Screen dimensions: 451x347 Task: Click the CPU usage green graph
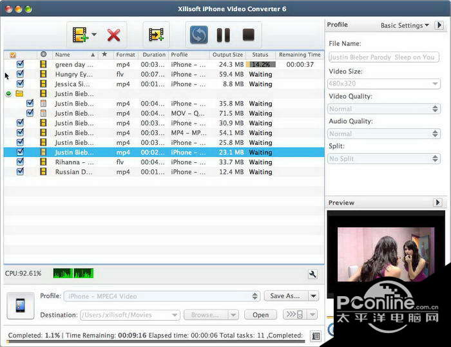(x=73, y=273)
